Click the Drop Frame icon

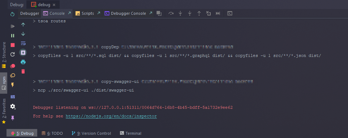pyautogui.click(x=209, y=13)
